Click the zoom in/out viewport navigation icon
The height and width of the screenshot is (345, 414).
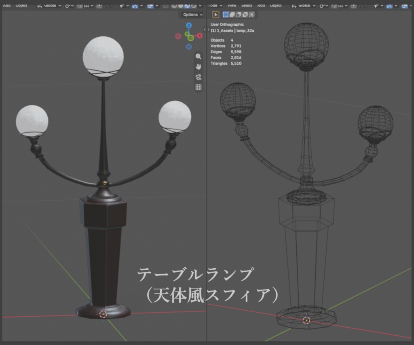tap(198, 56)
